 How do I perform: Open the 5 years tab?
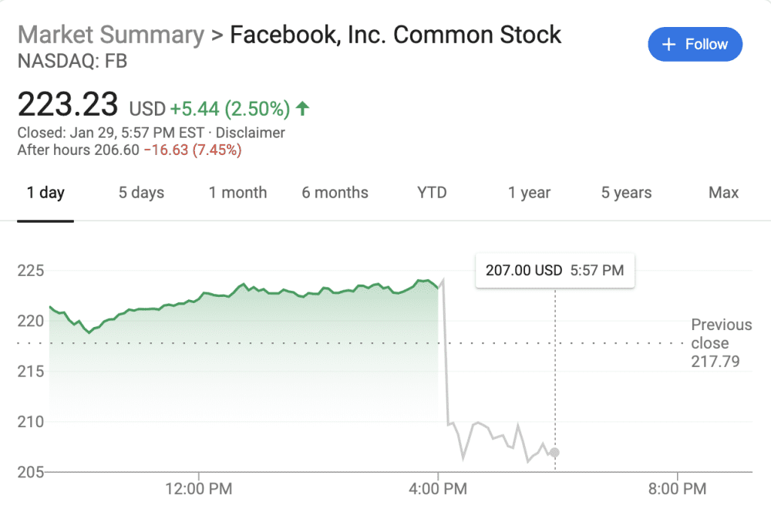coord(626,193)
